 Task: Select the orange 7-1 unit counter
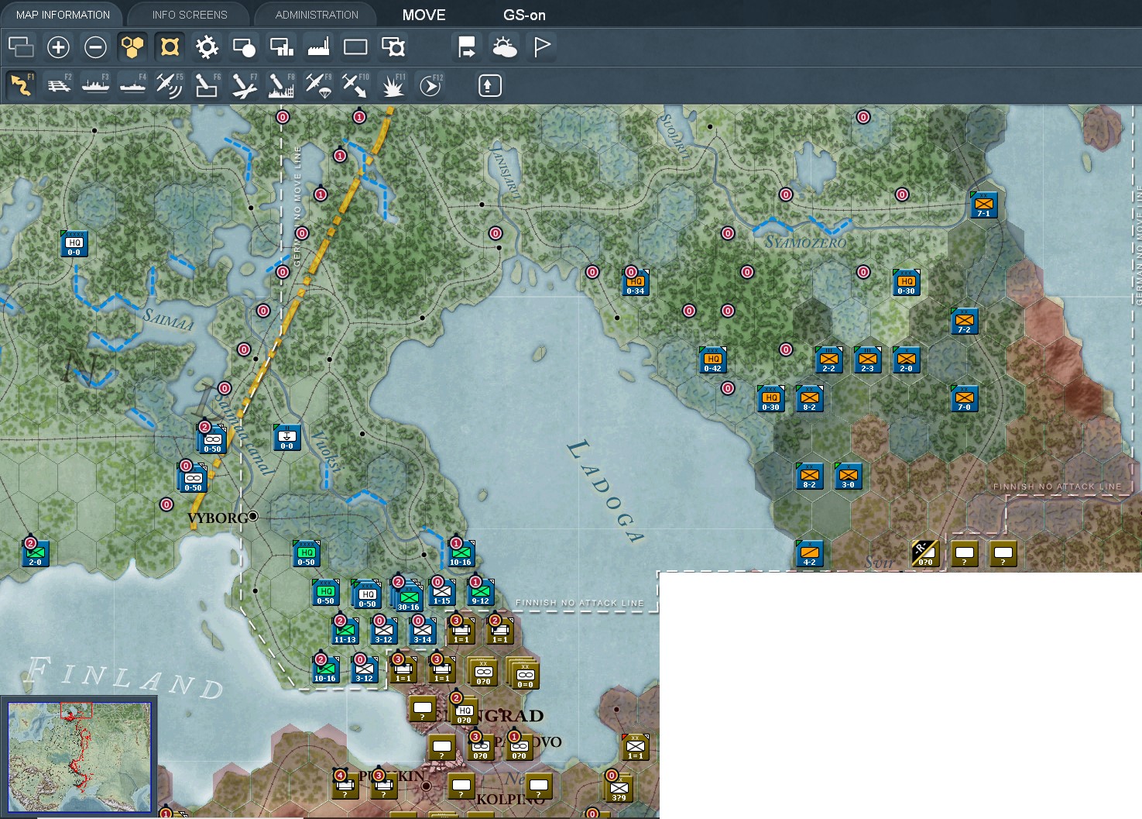tap(983, 205)
